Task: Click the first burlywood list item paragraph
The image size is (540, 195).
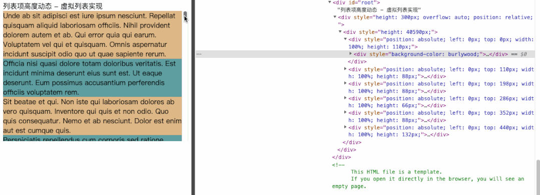Action: [92, 35]
